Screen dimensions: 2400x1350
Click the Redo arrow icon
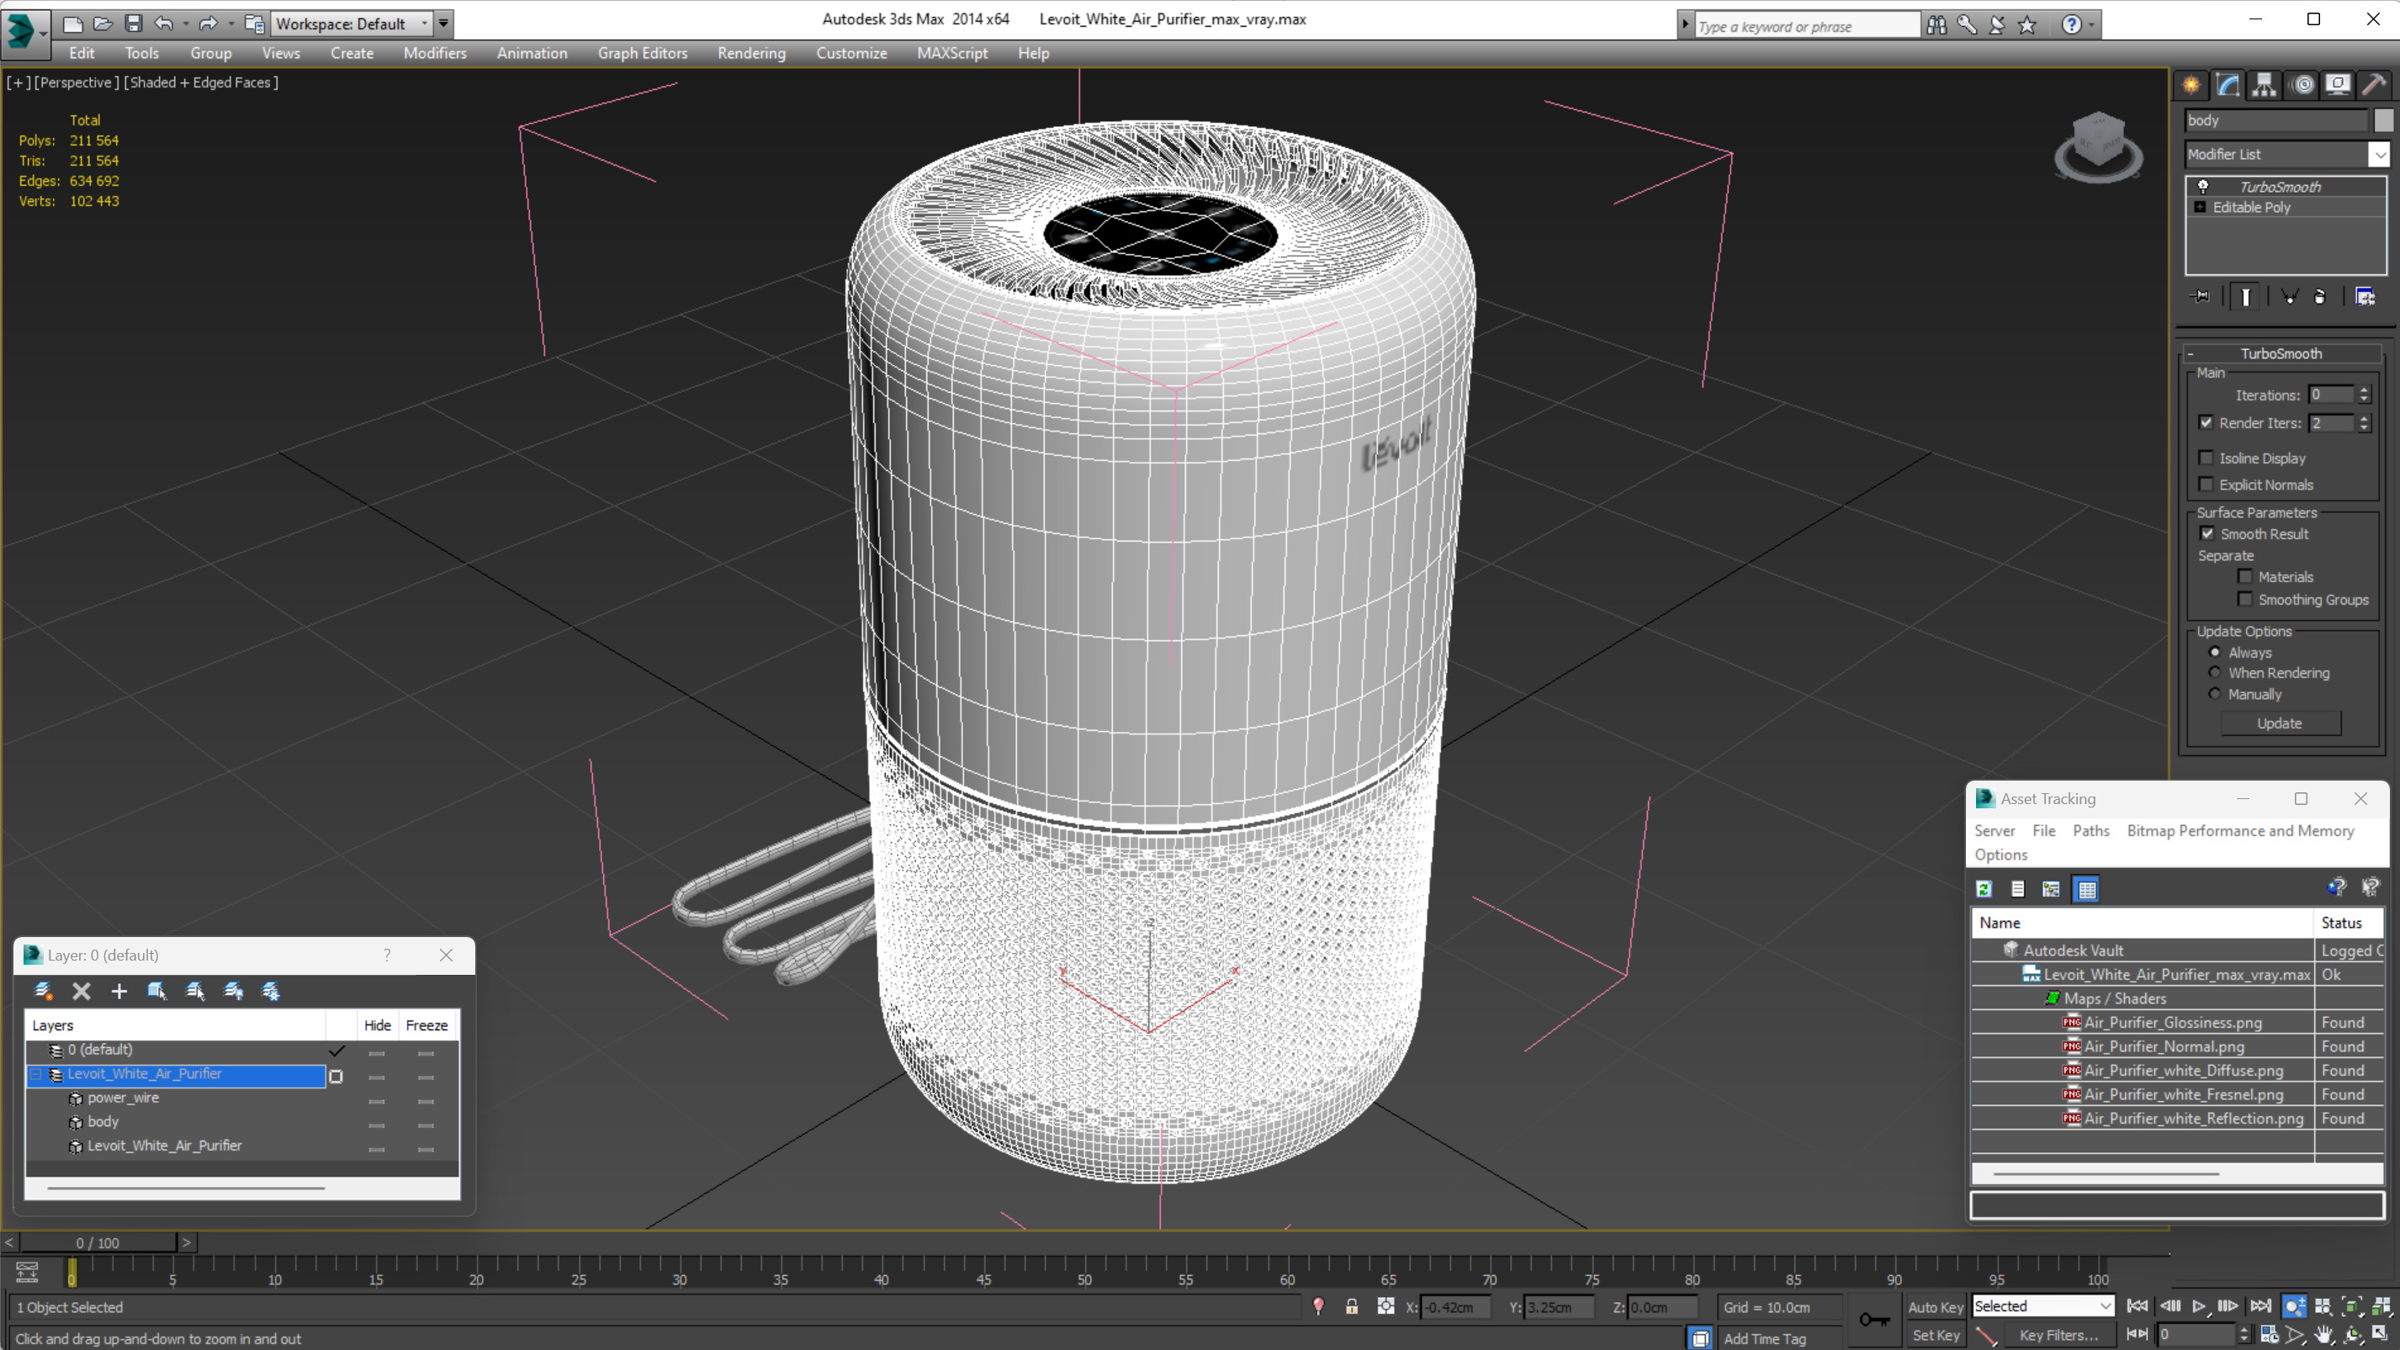click(x=208, y=24)
